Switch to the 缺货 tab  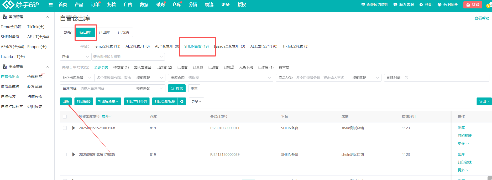click(x=68, y=32)
